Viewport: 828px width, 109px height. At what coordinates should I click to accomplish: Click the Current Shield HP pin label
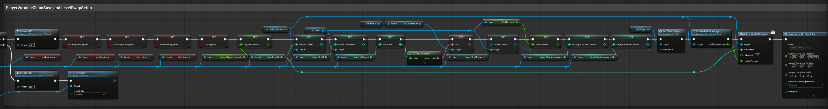(346, 44)
